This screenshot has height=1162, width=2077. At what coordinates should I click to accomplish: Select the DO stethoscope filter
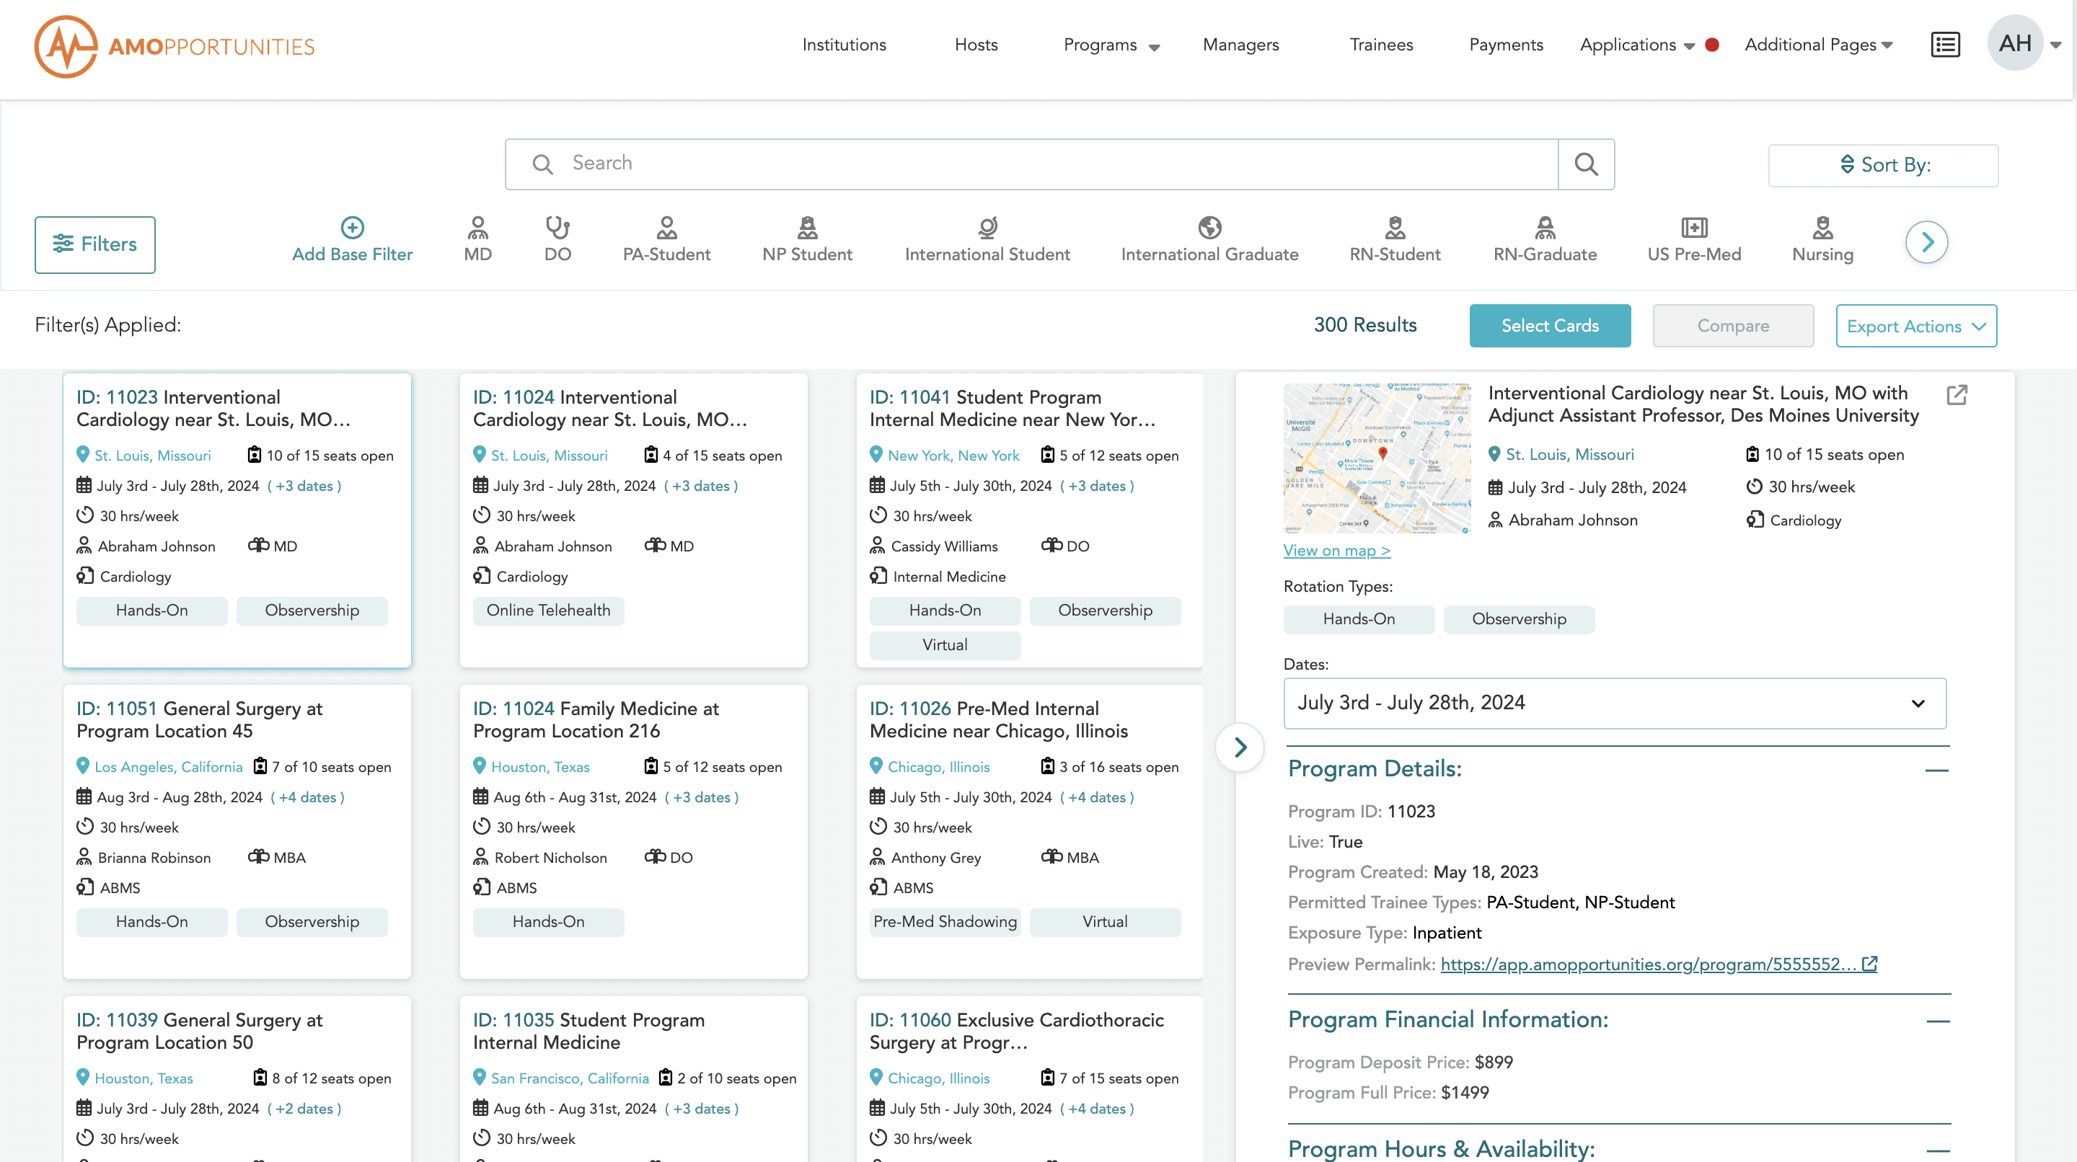tap(557, 239)
